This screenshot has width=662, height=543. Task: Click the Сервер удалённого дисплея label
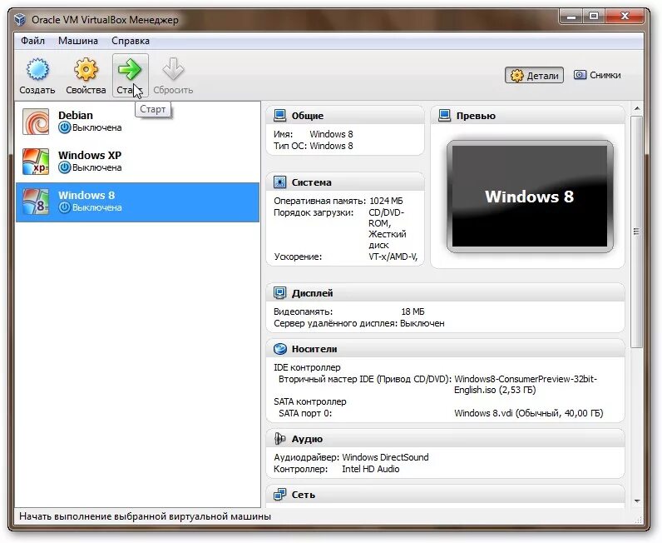tap(335, 323)
